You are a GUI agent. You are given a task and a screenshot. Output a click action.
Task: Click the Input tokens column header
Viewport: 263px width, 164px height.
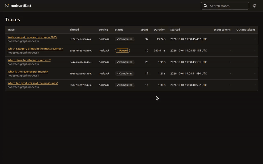coord(222,30)
